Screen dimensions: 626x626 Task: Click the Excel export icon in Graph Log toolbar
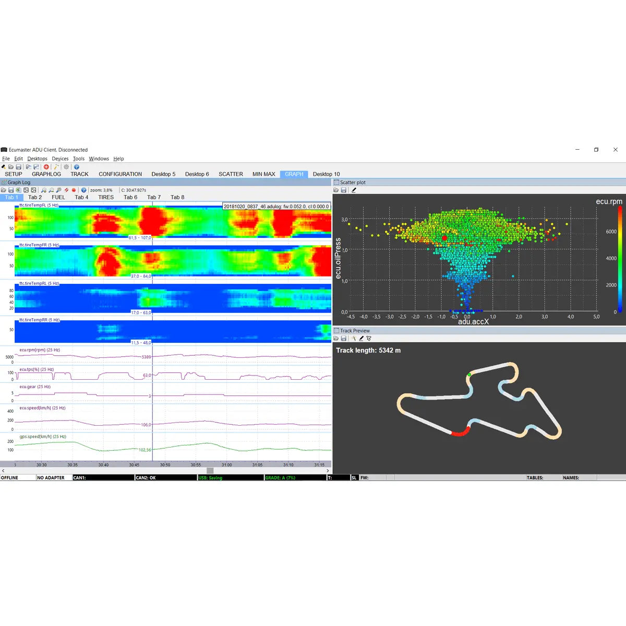coord(18,190)
